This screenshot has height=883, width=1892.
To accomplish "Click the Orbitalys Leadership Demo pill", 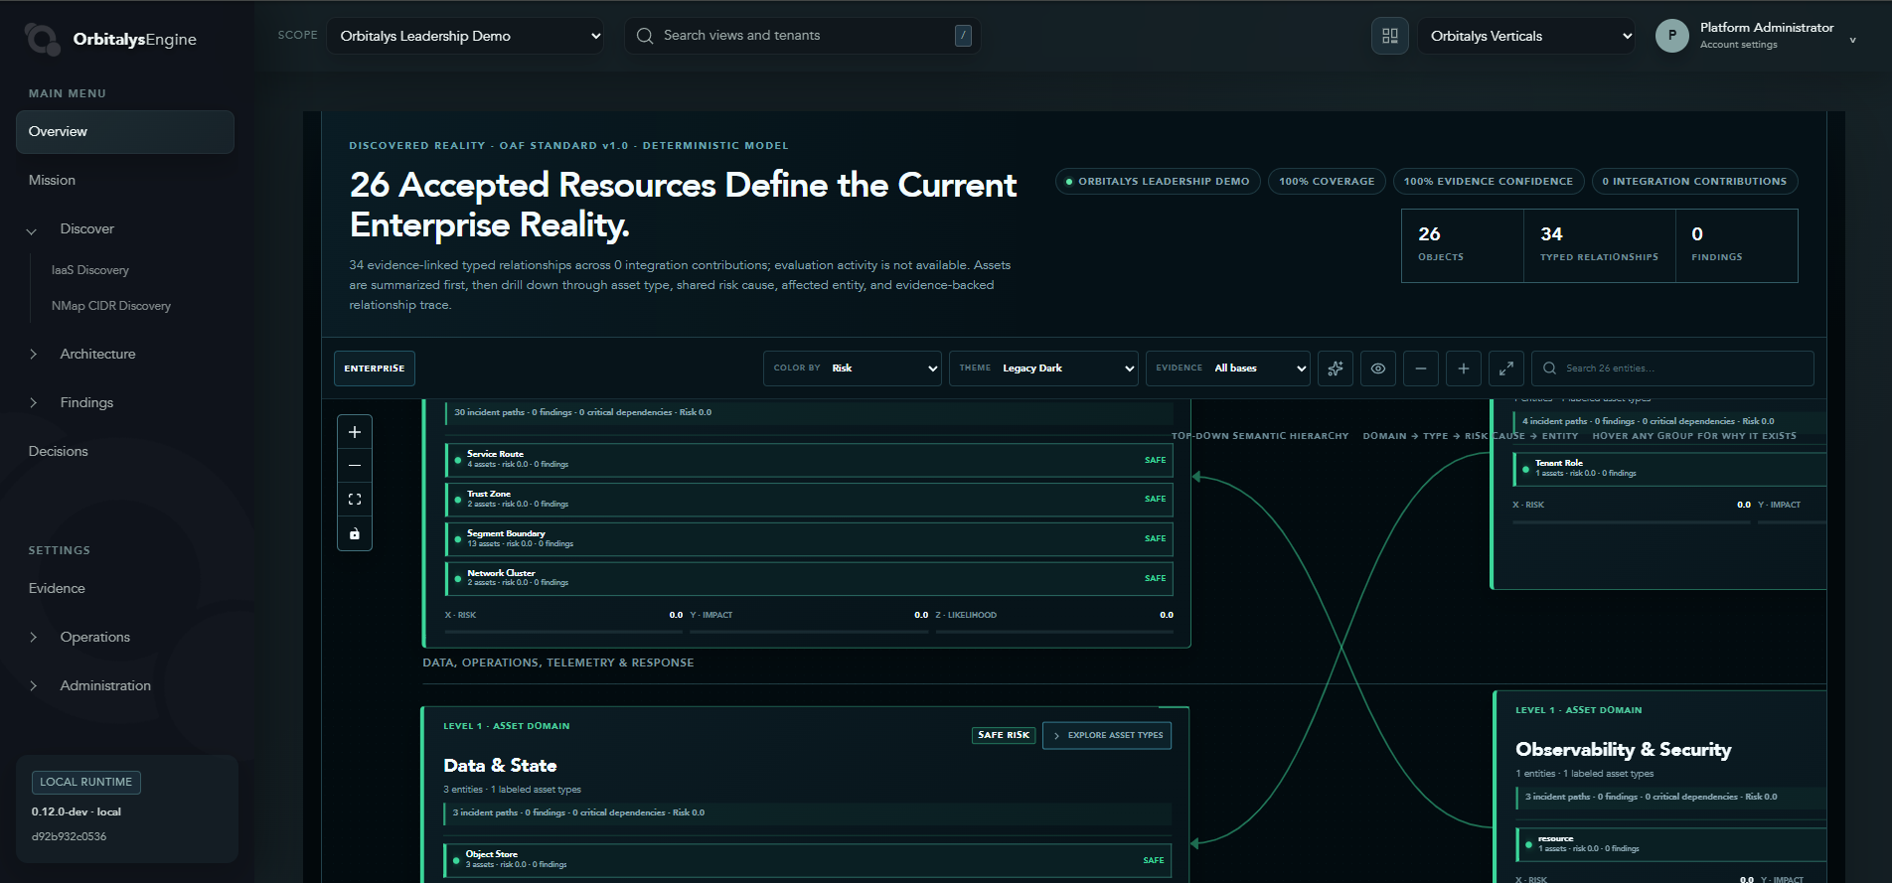I will coord(1158,182).
